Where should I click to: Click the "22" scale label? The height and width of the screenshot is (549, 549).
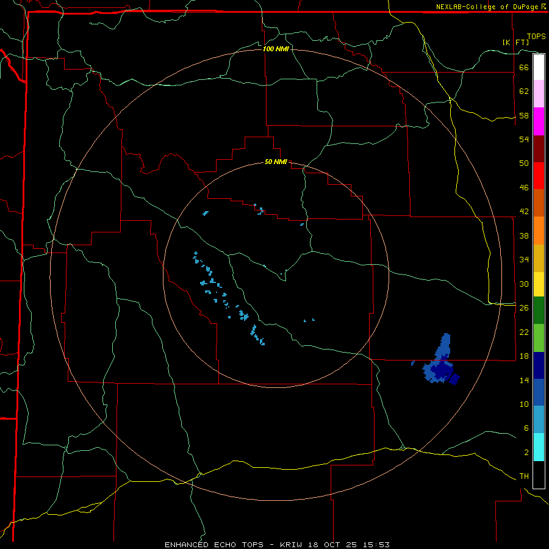(524, 332)
